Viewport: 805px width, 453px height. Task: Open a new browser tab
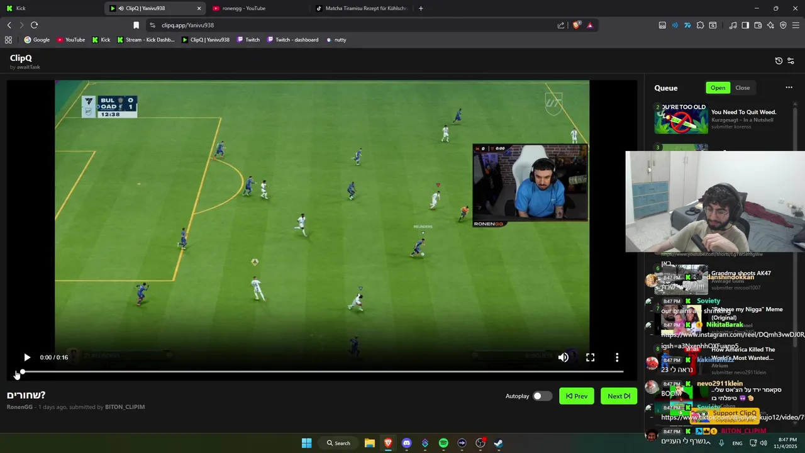tap(421, 8)
